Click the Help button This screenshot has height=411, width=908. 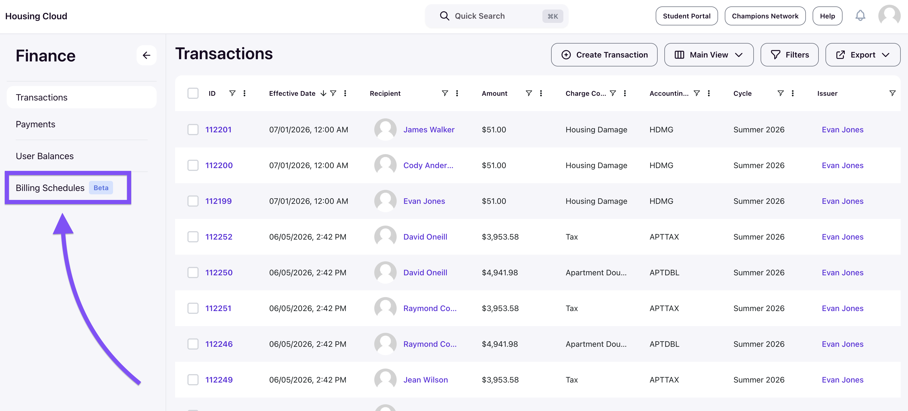pyautogui.click(x=827, y=16)
